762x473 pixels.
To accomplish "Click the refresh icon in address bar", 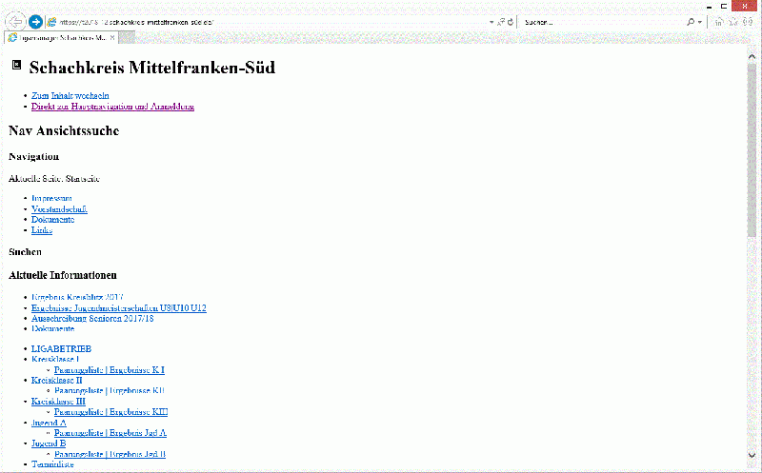I will click(511, 21).
